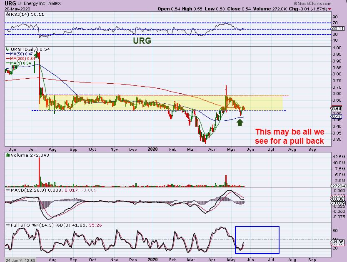Click 'Nov' on the bottom date axis
The height and width of the screenshot is (262, 347).
pos(114,260)
